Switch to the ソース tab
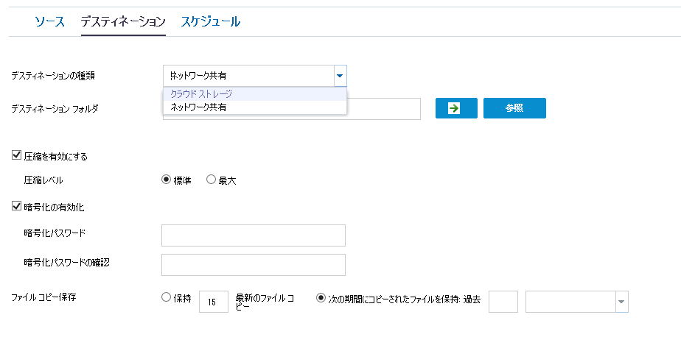This screenshot has width=681, height=351. (x=49, y=21)
